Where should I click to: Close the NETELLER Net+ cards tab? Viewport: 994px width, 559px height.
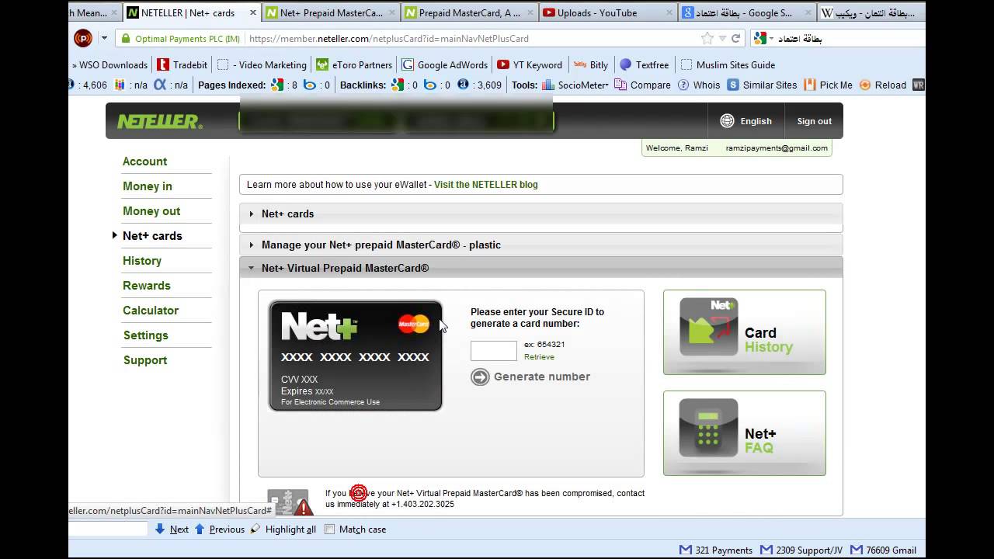tap(252, 12)
